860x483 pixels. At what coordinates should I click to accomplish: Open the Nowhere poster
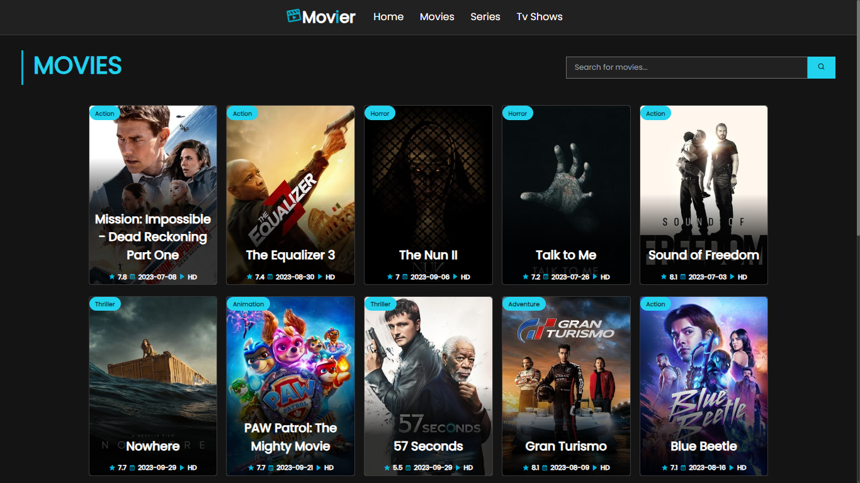pyautogui.click(x=153, y=386)
